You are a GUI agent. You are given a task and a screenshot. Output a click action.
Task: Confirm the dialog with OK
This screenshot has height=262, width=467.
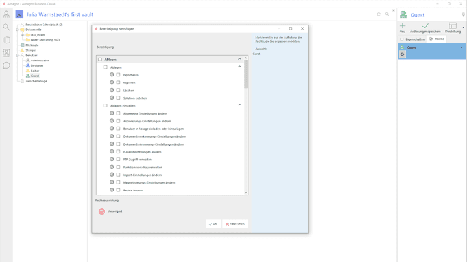pos(212,224)
